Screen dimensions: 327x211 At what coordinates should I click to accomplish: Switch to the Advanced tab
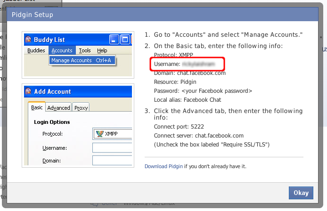click(58, 108)
